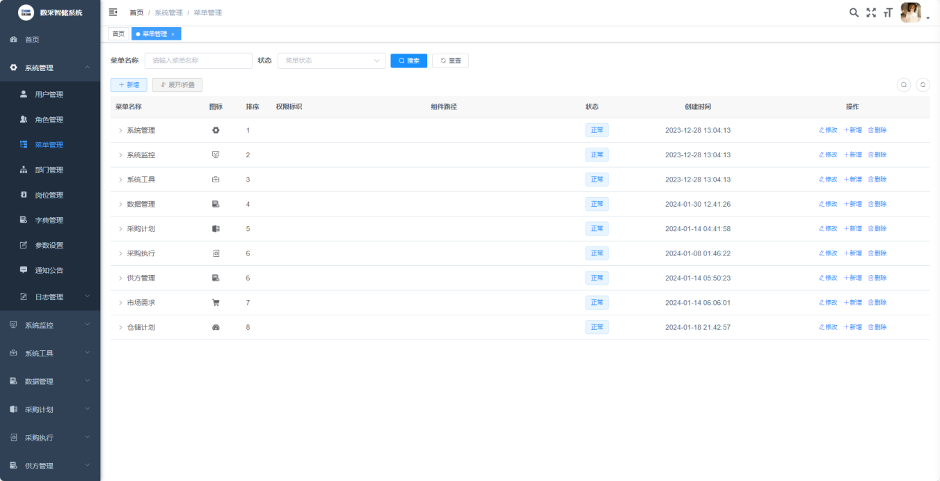
Task: Go to 首页 in the sidebar
Action: click(50, 40)
